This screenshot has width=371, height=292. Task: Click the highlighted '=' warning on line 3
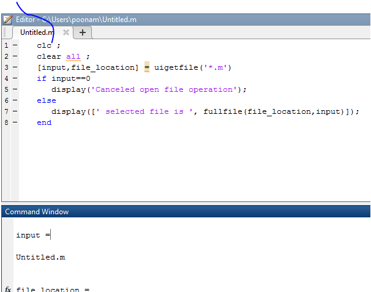(147, 67)
